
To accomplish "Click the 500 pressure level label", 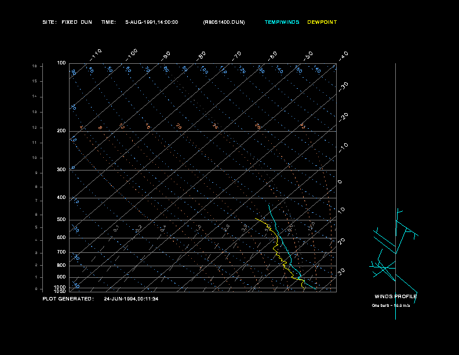I will [61, 219].
